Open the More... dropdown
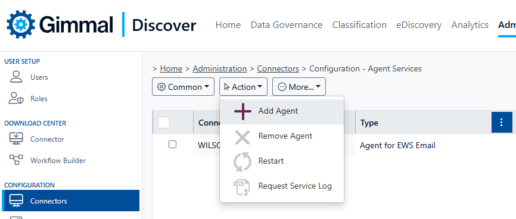The image size is (516, 219). click(x=299, y=87)
